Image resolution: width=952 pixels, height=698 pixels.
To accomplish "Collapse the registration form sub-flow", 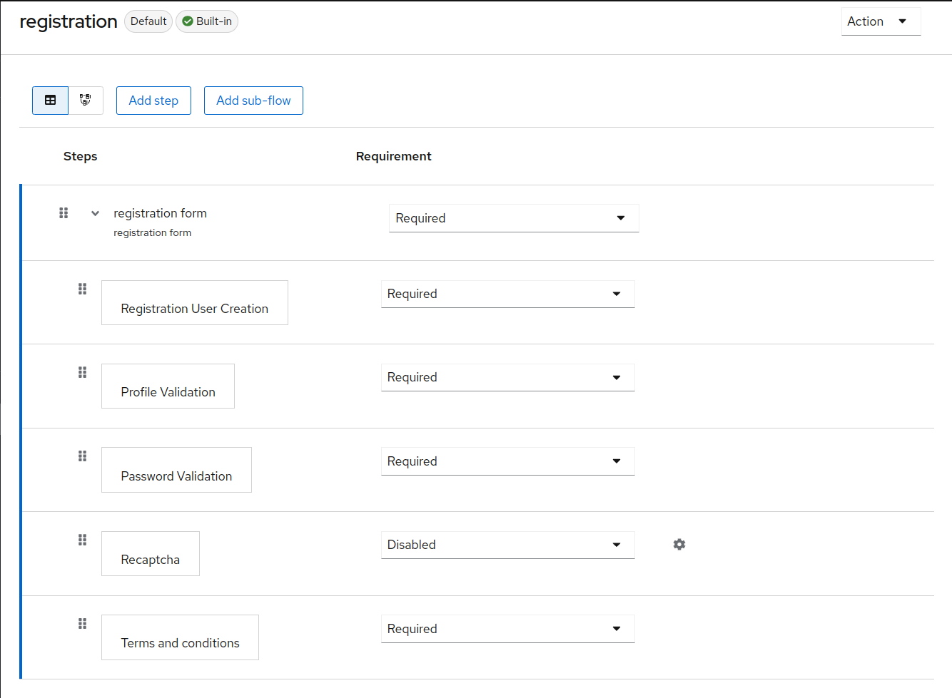I will [x=95, y=212].
